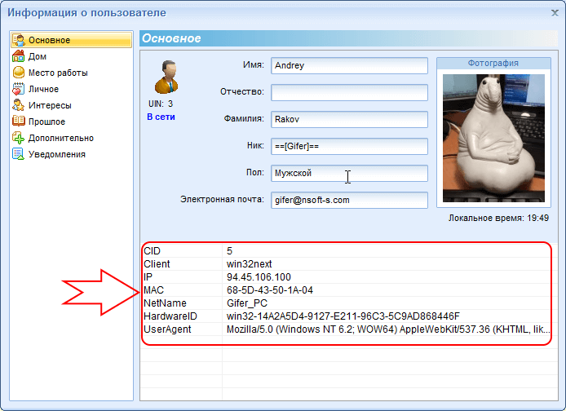
Task: Click the Пол field showing Мужской
Action: (349, 173)
